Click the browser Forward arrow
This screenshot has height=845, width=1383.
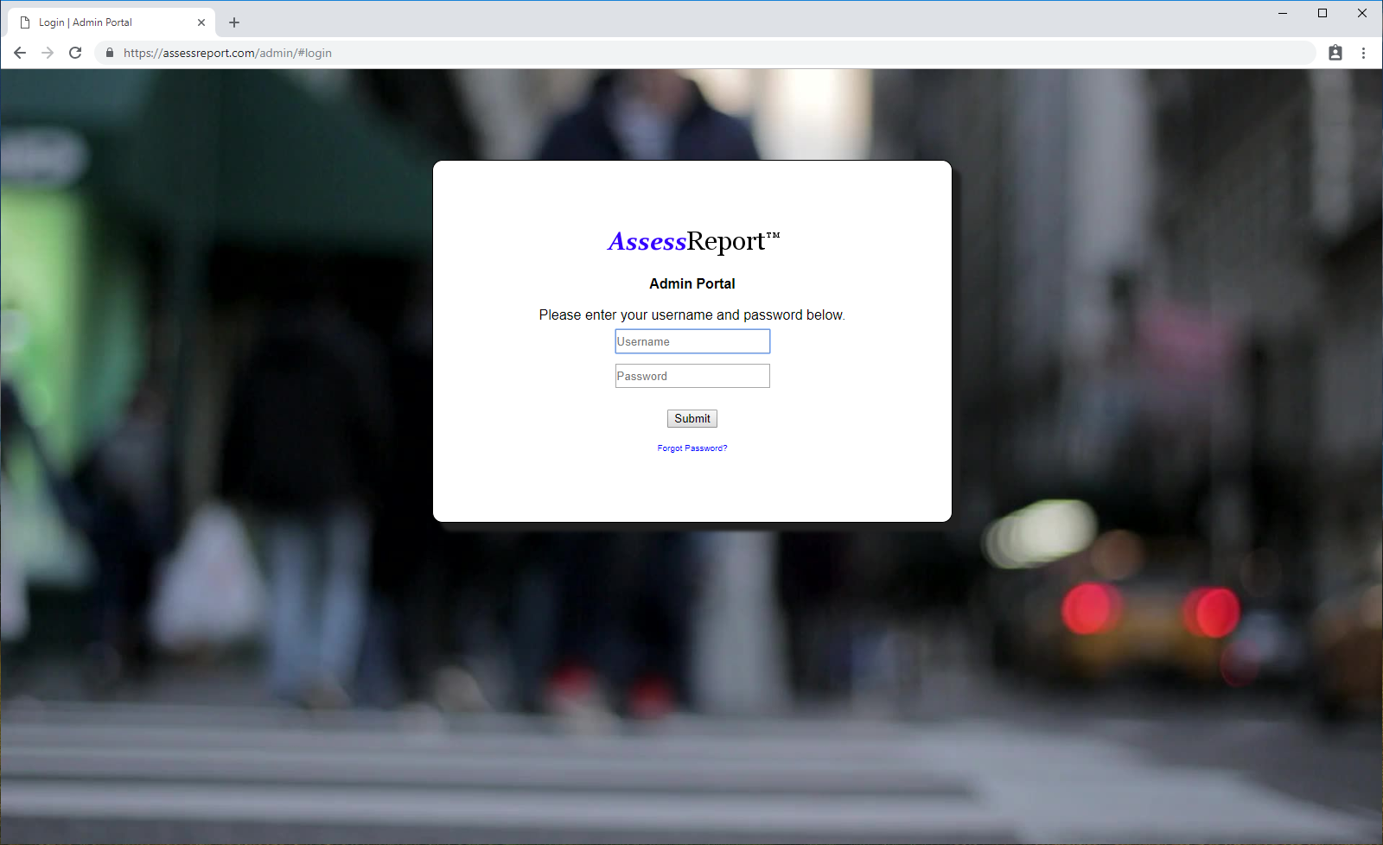48,53
